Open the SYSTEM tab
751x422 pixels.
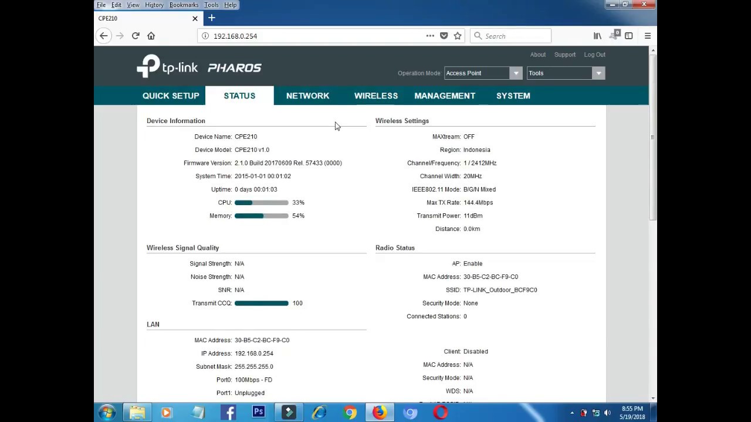[513, 96]
